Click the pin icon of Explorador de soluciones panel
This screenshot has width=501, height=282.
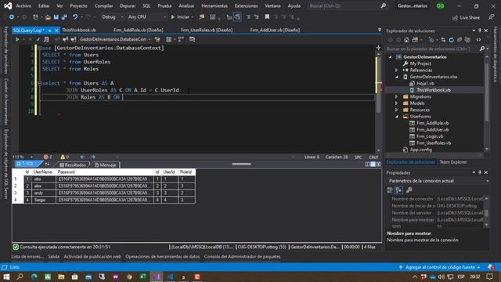point(480,31)
